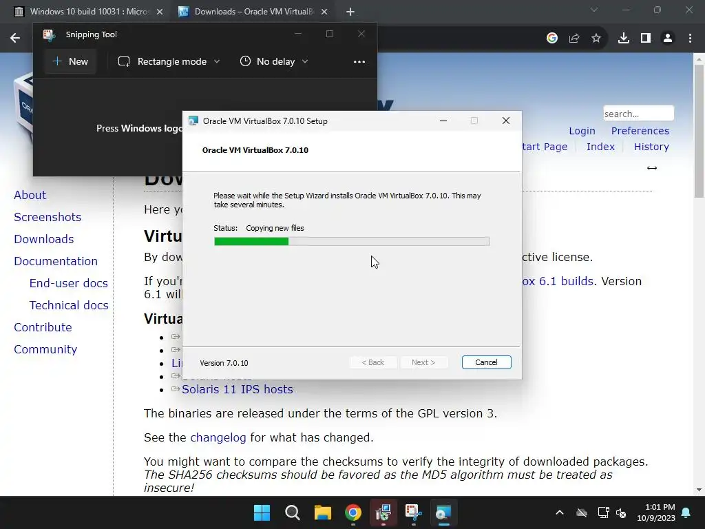Click the Snipping Tool app icon in title bar
This screenshot has width=705, height=529.
pyautogui.click(x=49, y=34)
